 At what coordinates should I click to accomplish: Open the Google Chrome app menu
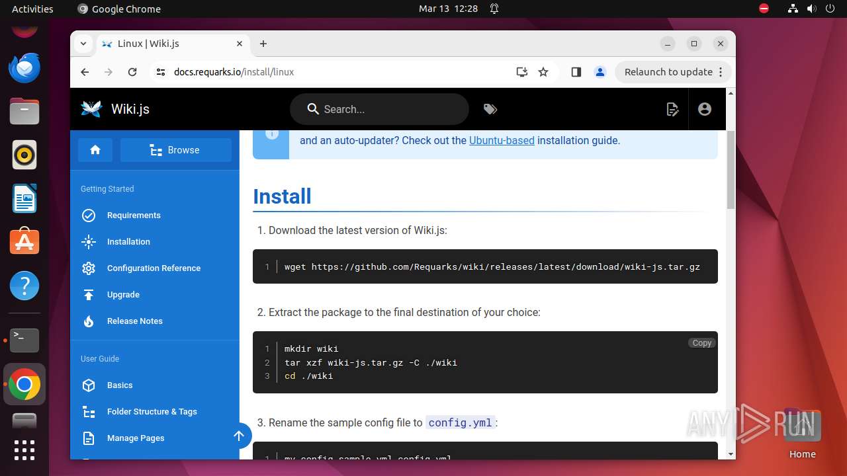pos(119,9)
